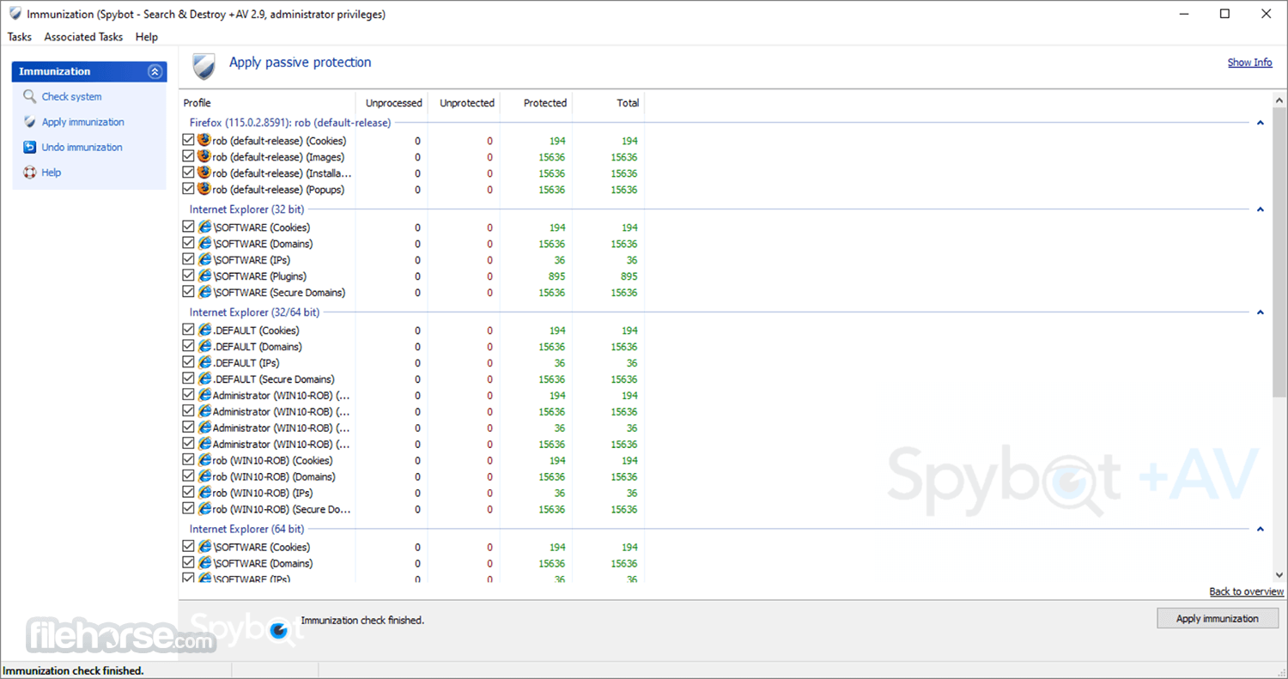1288x679 pixels.
Task: Select the Internet Explorer (32/64 bit) group heading
Action: (x=254, y=312)
